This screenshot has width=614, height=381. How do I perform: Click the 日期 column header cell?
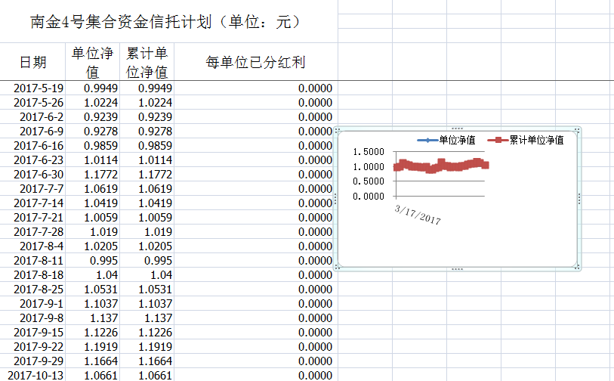click(33, 62)
